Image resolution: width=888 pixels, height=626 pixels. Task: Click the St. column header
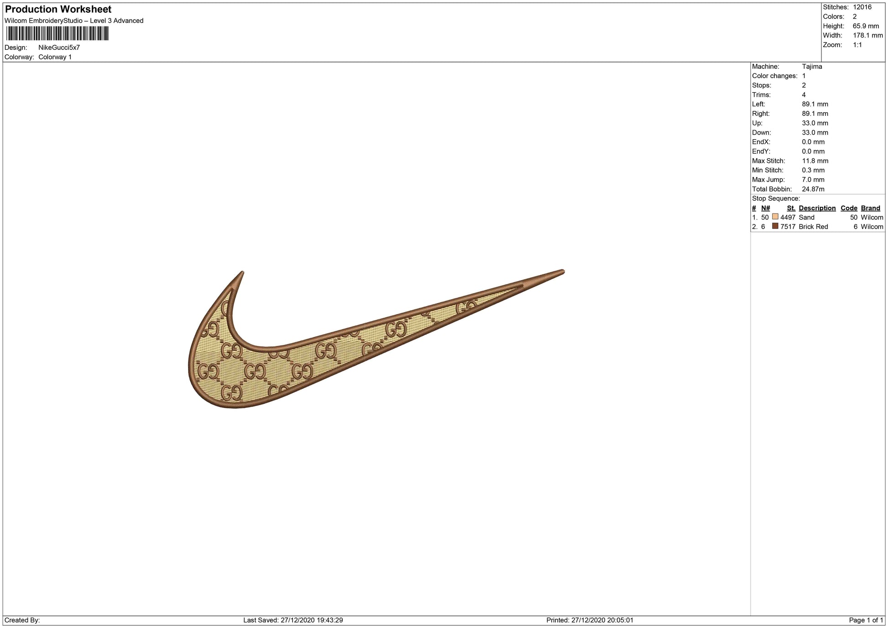pos(791,208)
